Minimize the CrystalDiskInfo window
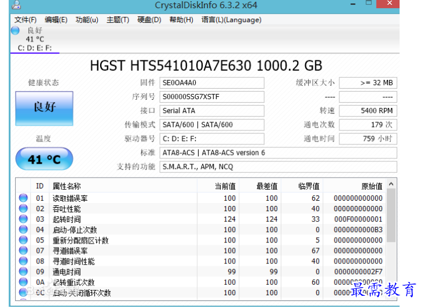Image resolution: width=421 pixels, height=308 pixels. [x=353, y=4]
